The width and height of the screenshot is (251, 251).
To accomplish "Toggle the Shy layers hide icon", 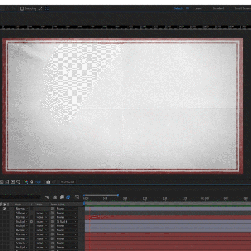I will pyautogui.click(x=55, y=197).
